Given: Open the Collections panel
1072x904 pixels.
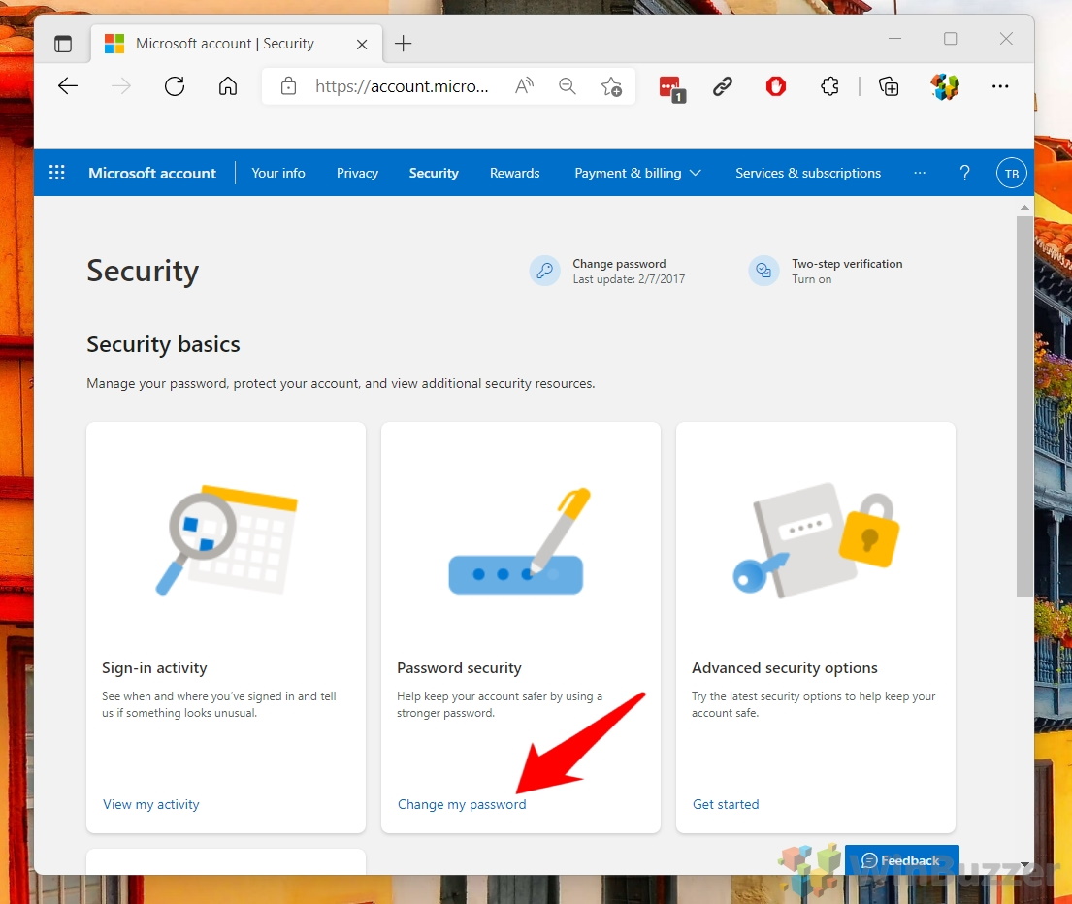Looking at the screenshot, I should pyautogui.click(x=888, y=86).
